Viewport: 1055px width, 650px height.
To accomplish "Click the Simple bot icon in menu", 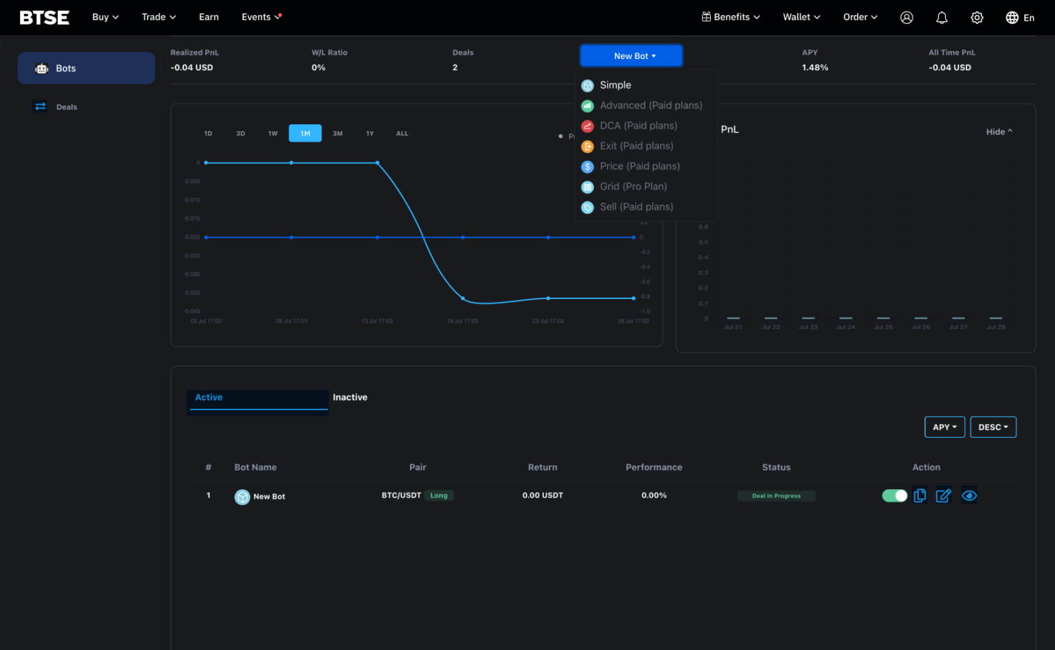I will (x=587, y=86).
